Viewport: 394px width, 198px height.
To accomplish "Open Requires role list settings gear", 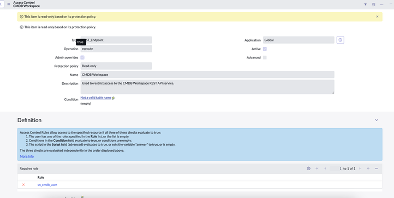I will tap(308, 169).
